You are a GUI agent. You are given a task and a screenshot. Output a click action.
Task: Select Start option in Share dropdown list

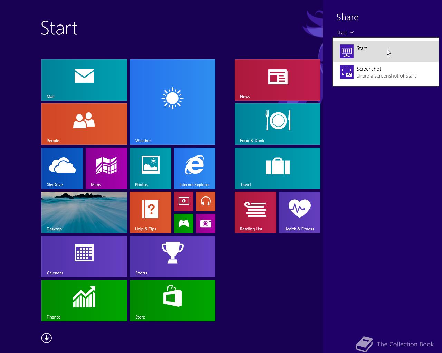[386, 51]
